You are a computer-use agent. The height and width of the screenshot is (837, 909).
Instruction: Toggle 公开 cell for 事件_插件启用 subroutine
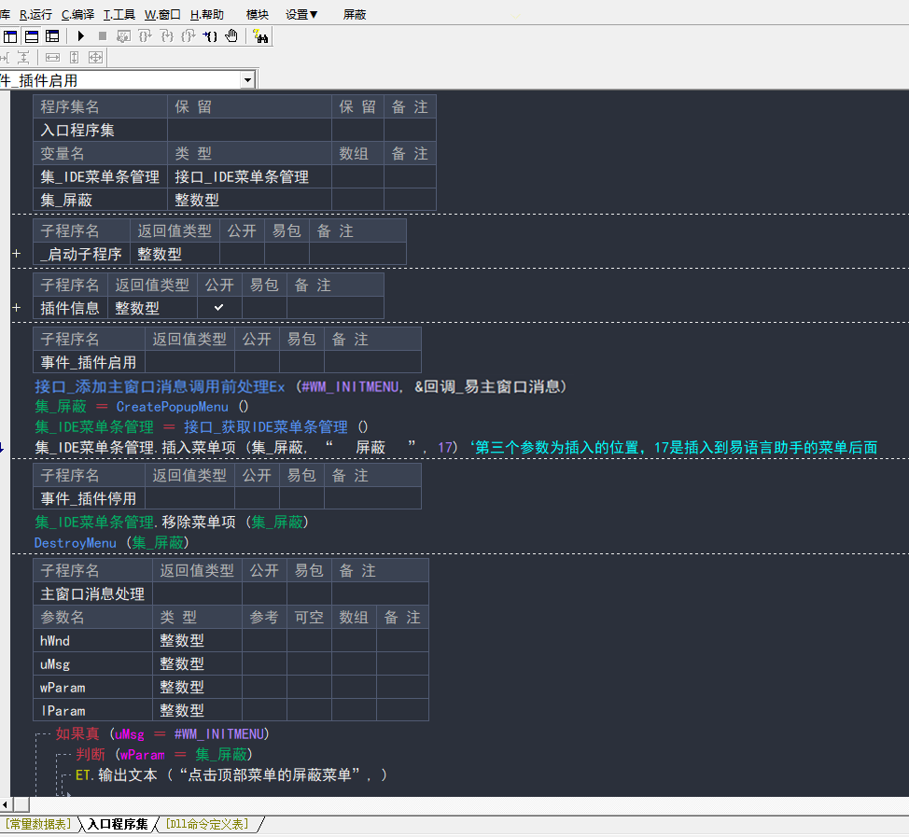[256, 362]
